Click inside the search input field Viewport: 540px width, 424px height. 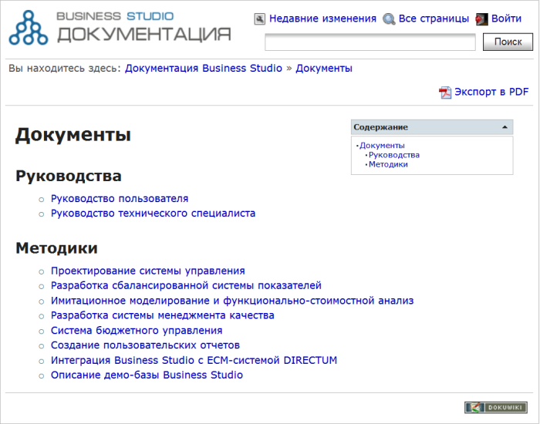(370, 42)
